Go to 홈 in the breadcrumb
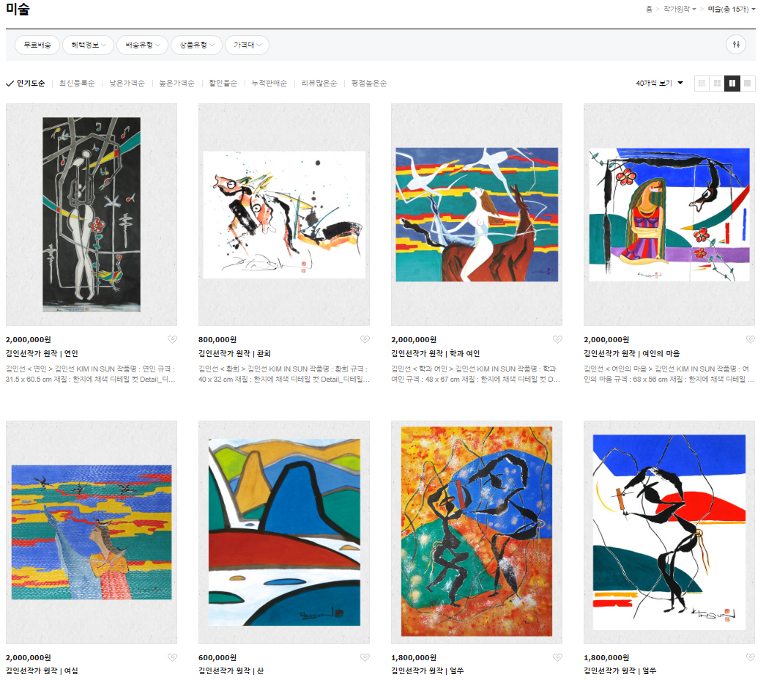 coord(649,10)
